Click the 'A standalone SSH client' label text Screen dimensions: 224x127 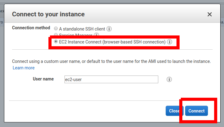[82, 29]
